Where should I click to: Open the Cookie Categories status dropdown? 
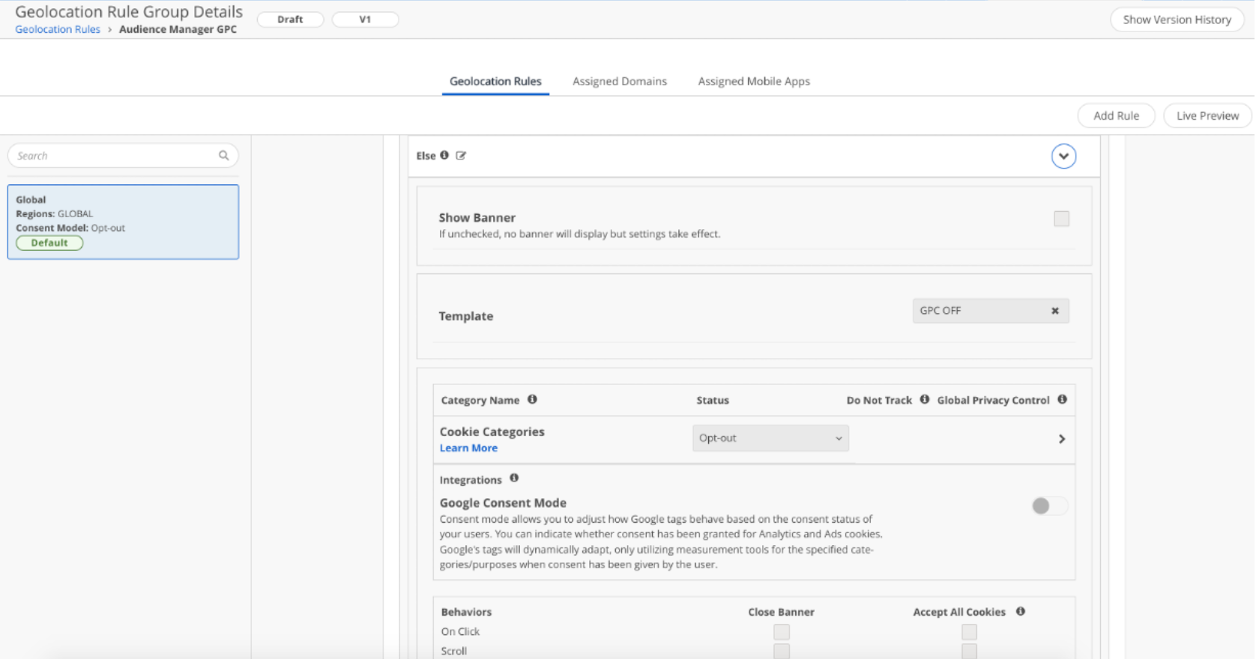point(770,438)
